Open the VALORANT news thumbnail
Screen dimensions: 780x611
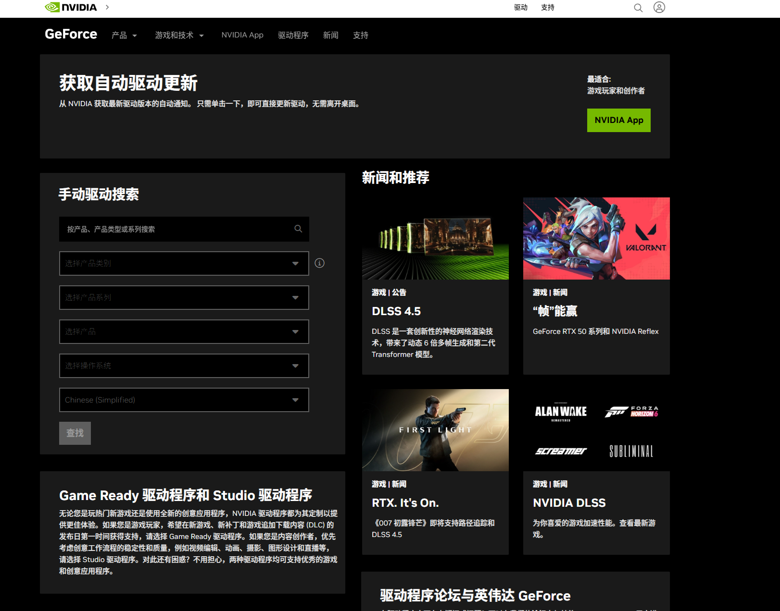tap(596, 238)
